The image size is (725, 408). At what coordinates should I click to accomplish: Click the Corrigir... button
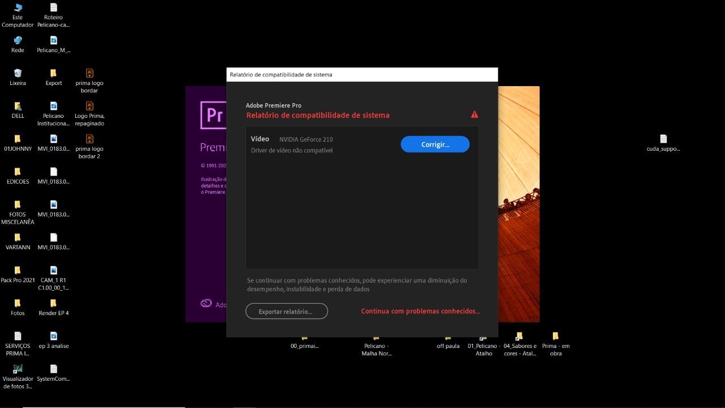pyautogui.click(x=435, y=144)
